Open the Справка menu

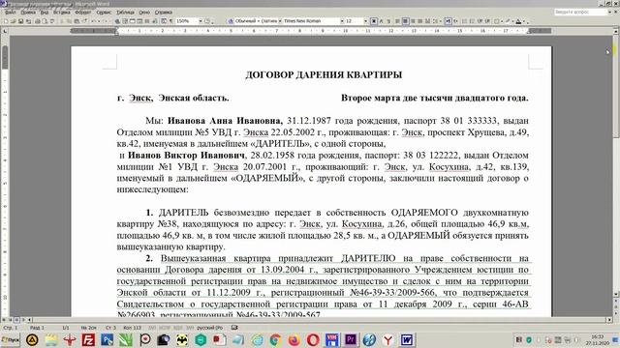click(164, 13)
